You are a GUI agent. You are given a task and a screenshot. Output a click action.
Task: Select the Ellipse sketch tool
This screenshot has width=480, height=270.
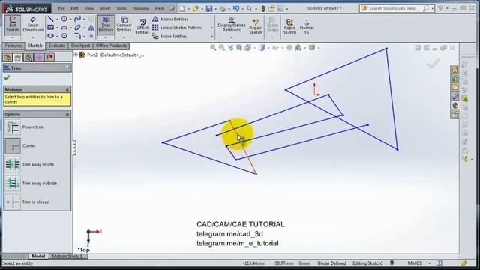[78, 28]
